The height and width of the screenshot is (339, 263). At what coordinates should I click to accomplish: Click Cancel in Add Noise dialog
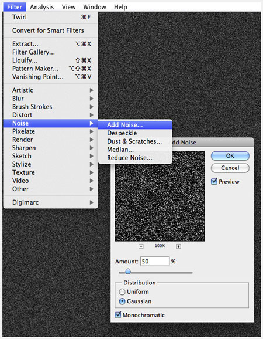230,168
